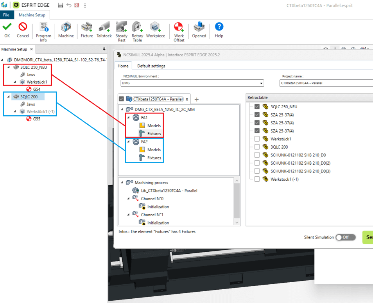The width and height of the screenshot is (373, 303).
Task: Add a Workpiece from the ribbon
Action: pyautogui.click(x=155, y=27)
